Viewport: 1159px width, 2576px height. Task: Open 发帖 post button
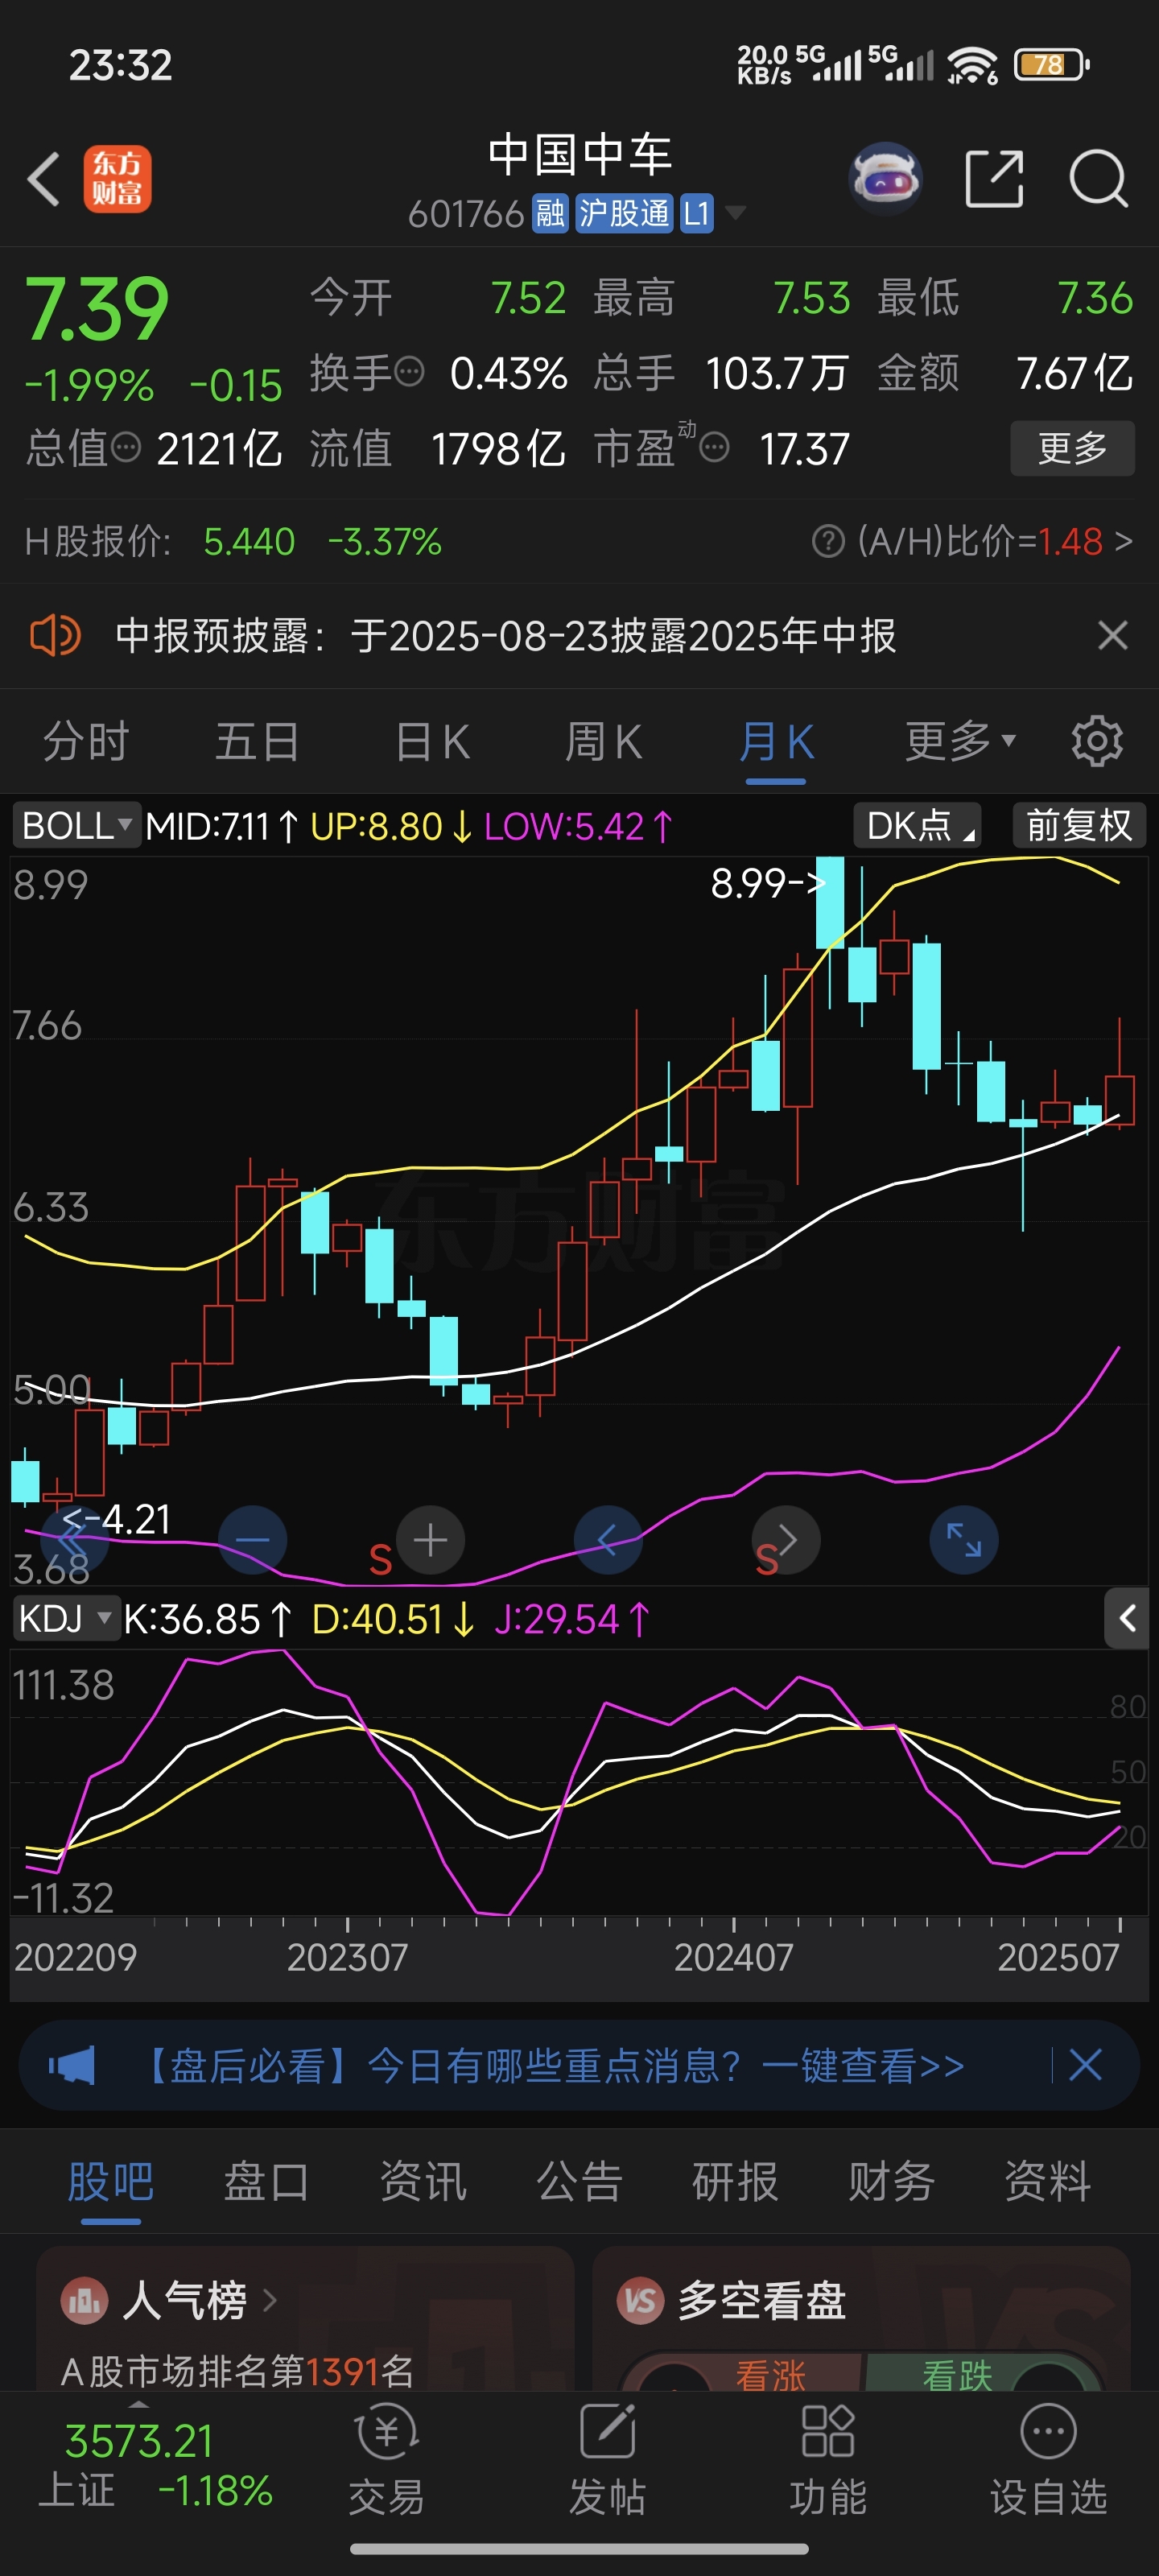pos(607,2462)
